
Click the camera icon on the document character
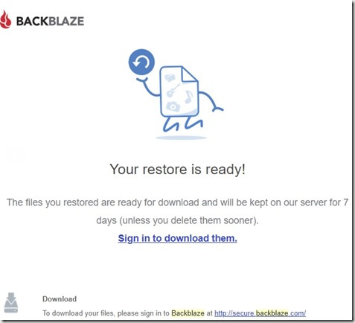(173, 106)
